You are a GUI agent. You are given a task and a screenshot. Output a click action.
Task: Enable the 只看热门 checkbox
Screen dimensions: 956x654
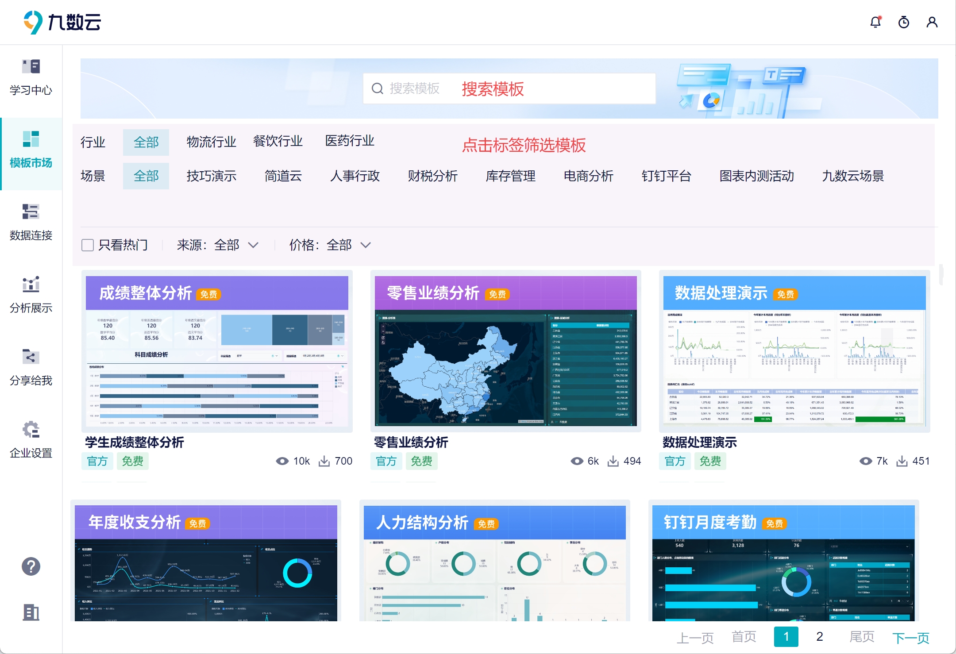pyautogui.click(x=88, y=245)
